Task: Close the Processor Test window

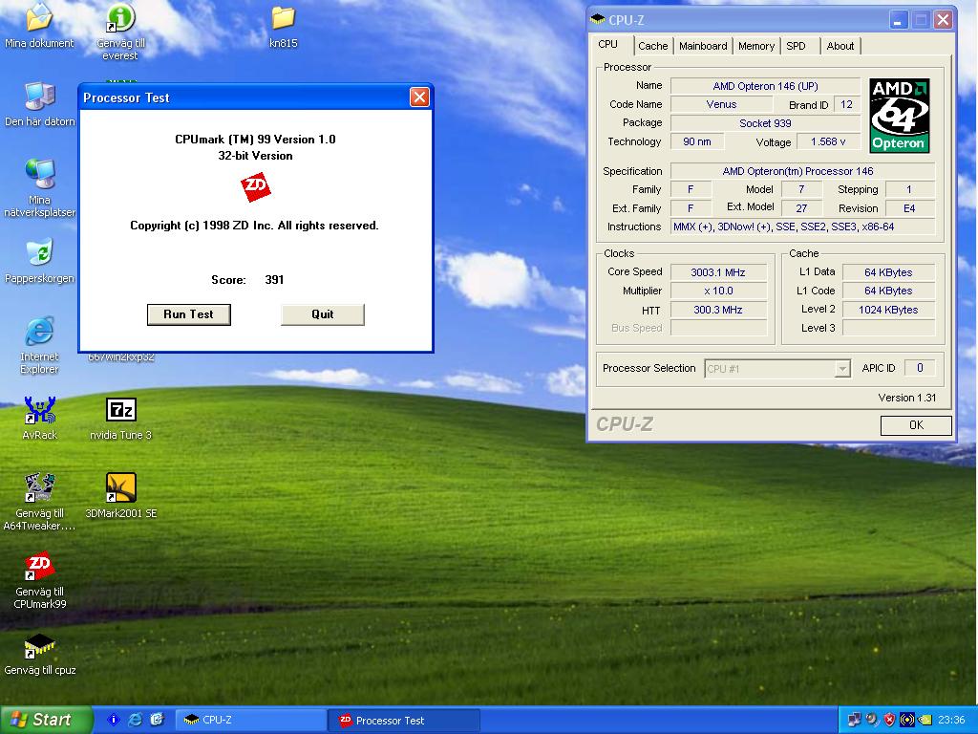Action: [x=419, y=97]
